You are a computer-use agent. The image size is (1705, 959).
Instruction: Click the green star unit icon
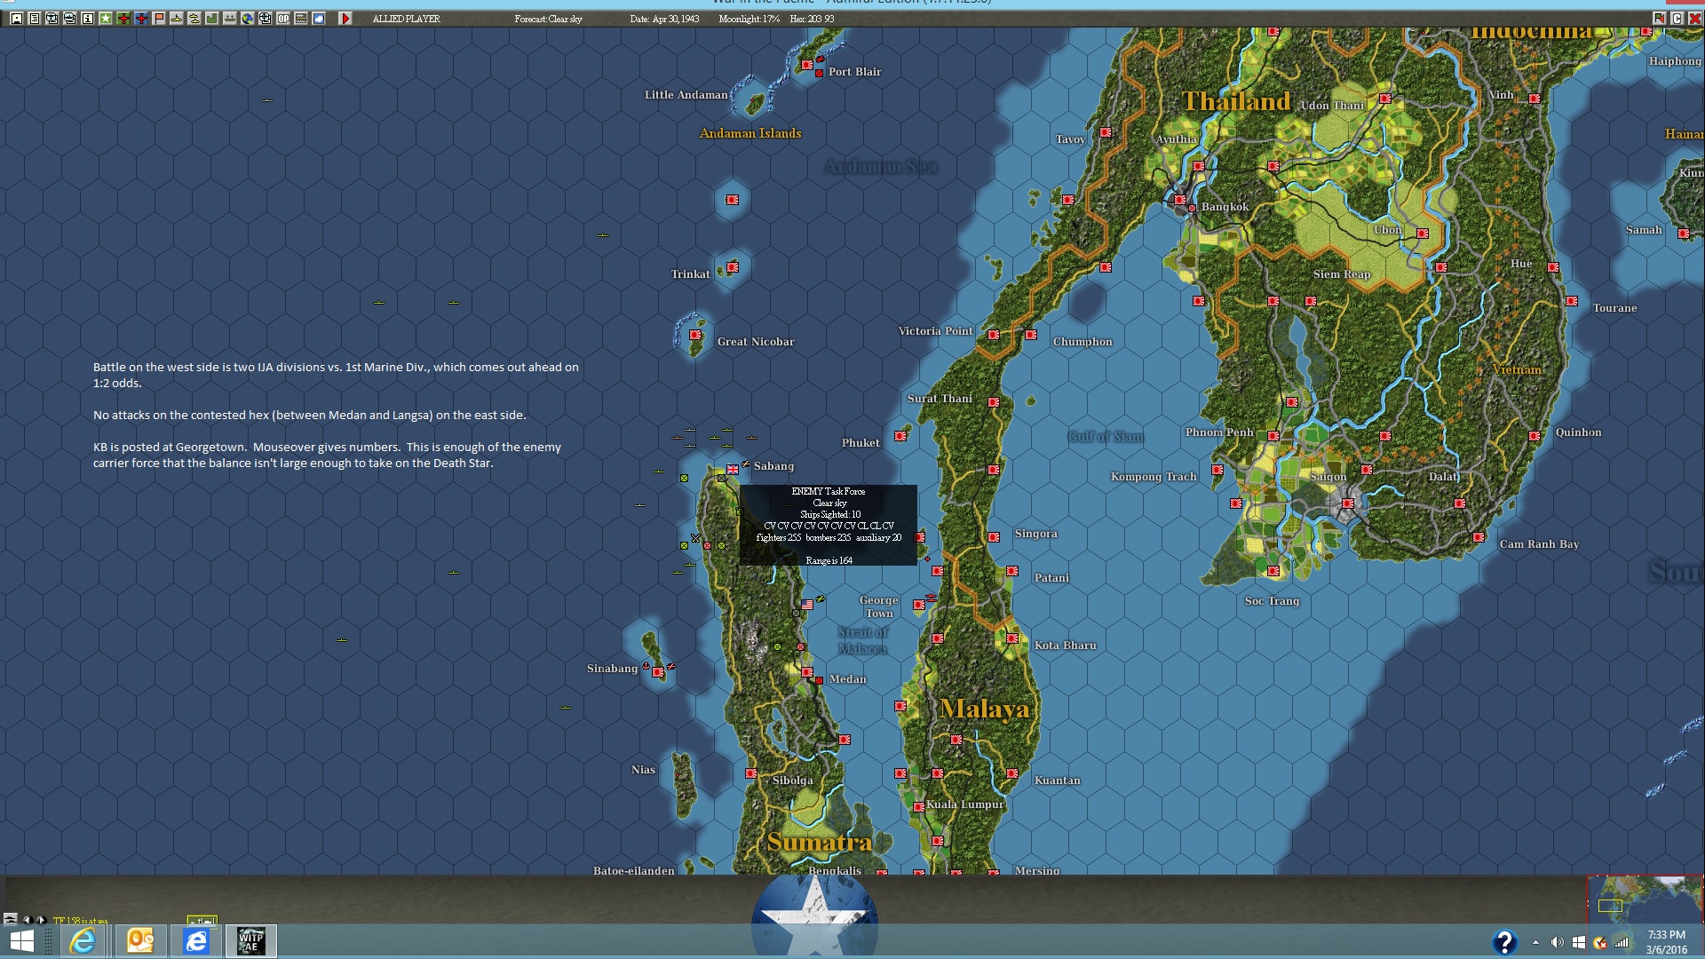pyautogui.click(x=105, y=18)
